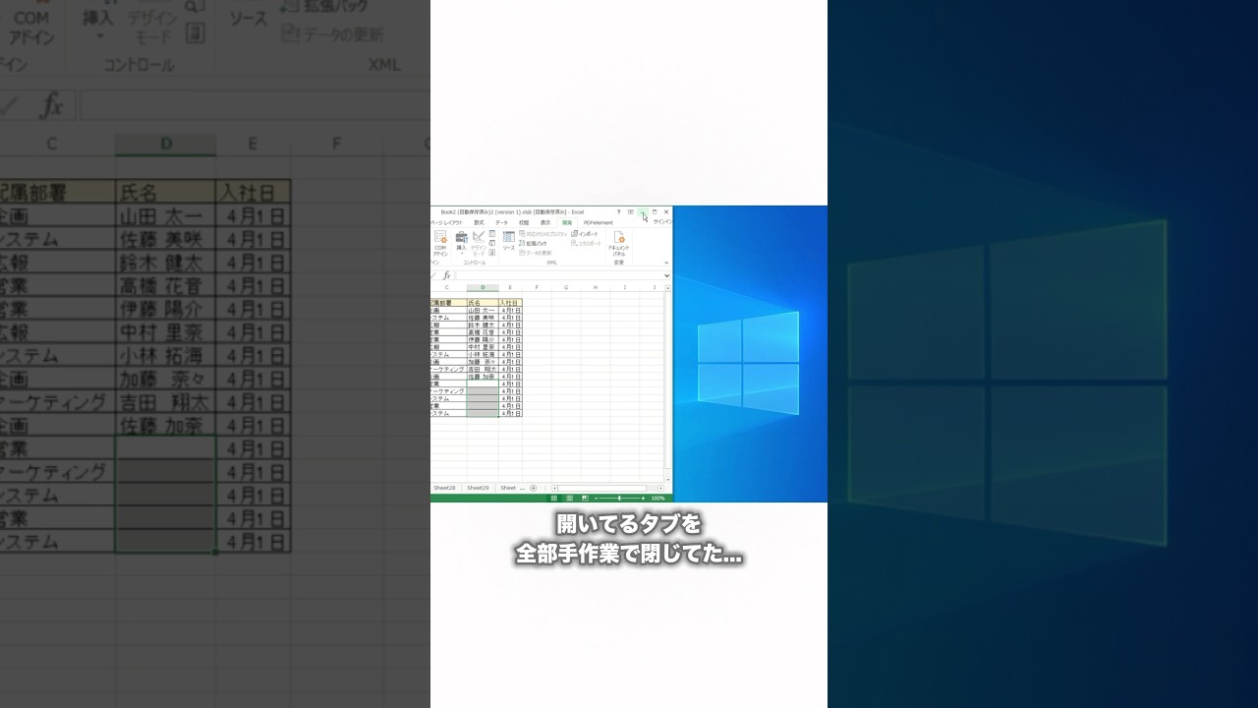Select column H header
This screenshot has height=708, width=1258.
[596, 287]
